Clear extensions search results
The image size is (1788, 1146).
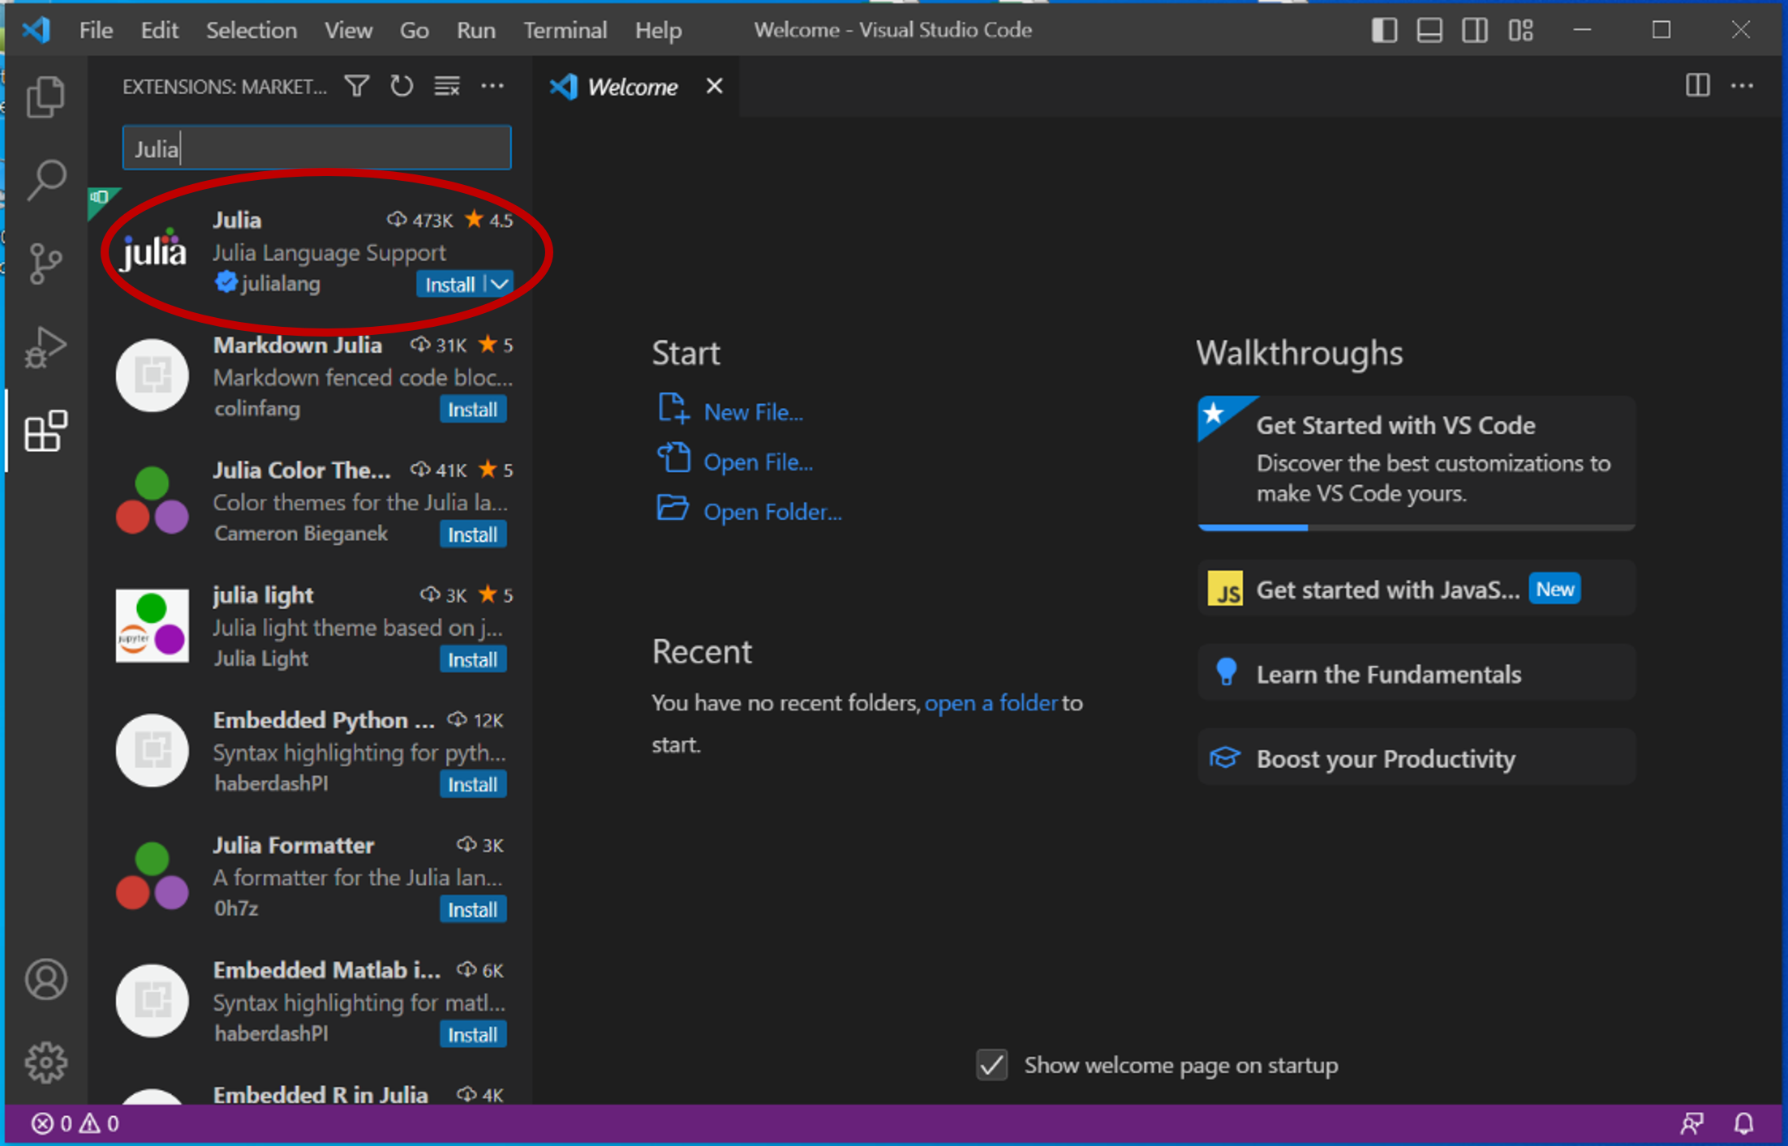[447, 86]
